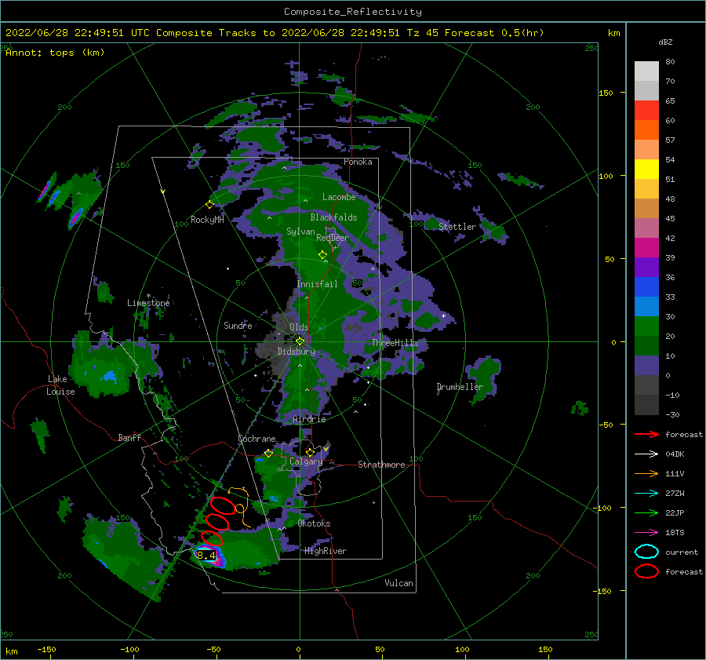Click the 04DK legend label
This screenshot has height=660, width=706.
675,454
